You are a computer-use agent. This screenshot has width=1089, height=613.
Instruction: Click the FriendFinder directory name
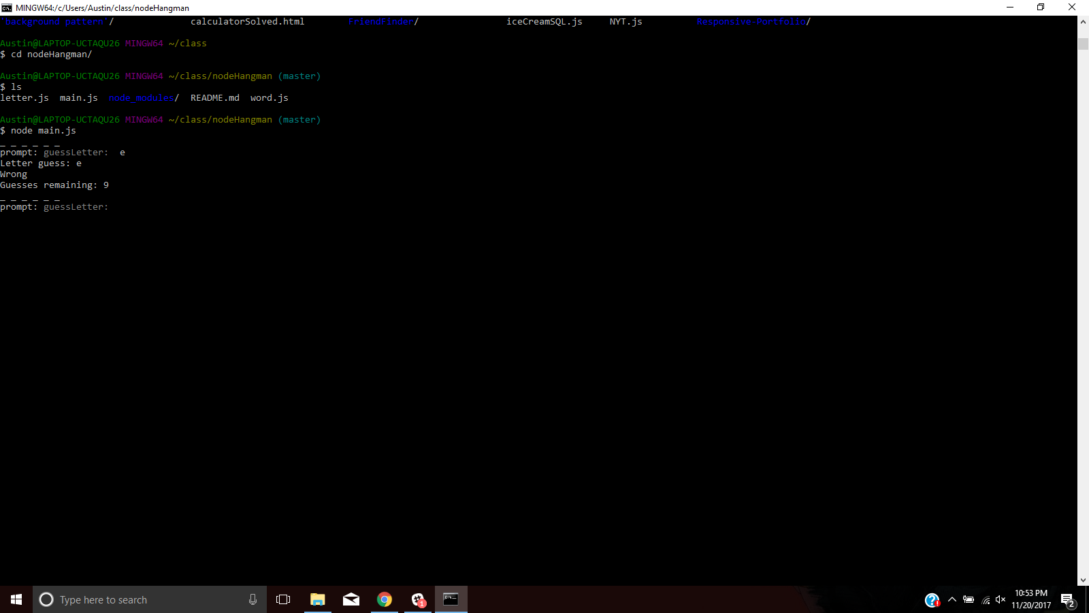pos(381,22)
